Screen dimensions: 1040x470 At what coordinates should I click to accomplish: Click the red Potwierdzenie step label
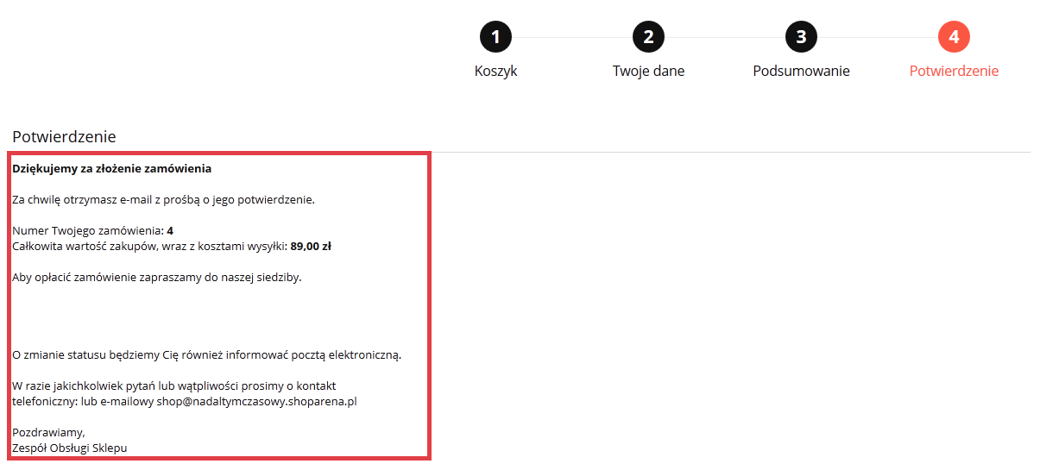(x=954, y=71)
